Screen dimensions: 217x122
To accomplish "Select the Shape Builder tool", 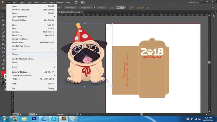I will pos(3,48).
